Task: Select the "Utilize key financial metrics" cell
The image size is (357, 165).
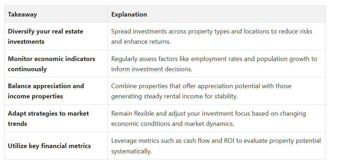Action: [x=49, y=146]
